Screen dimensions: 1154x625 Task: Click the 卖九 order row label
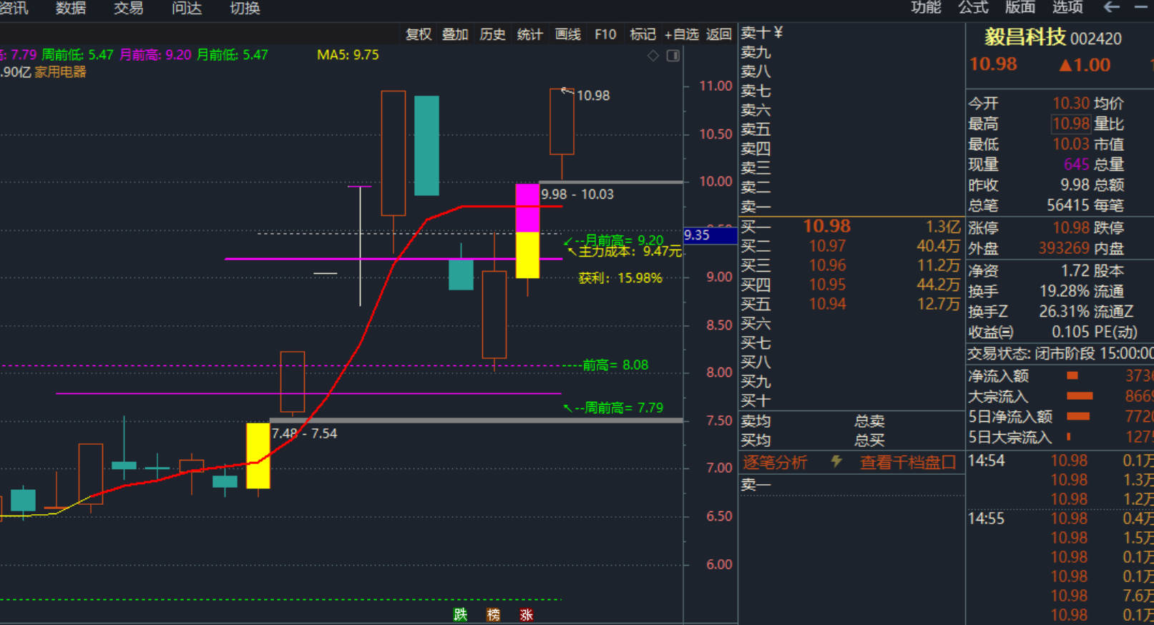(756, 52)
